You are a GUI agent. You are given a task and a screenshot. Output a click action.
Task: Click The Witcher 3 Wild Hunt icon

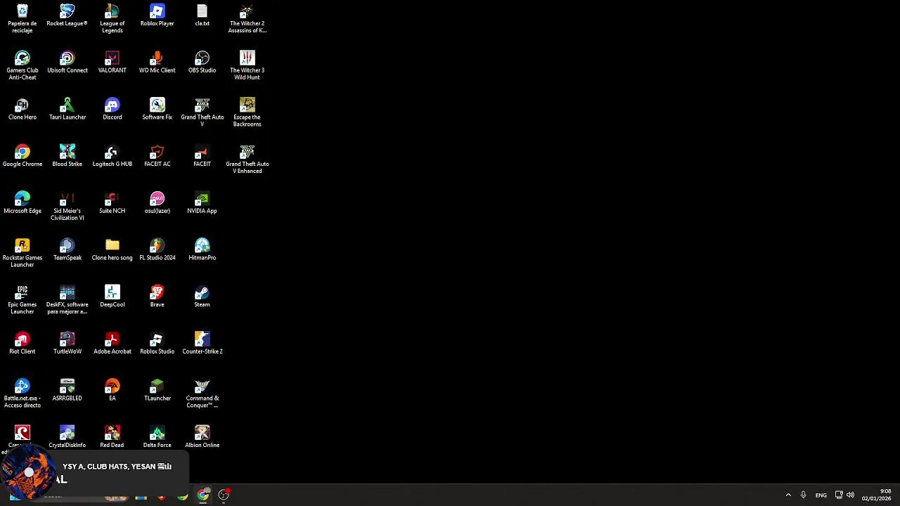247,66
